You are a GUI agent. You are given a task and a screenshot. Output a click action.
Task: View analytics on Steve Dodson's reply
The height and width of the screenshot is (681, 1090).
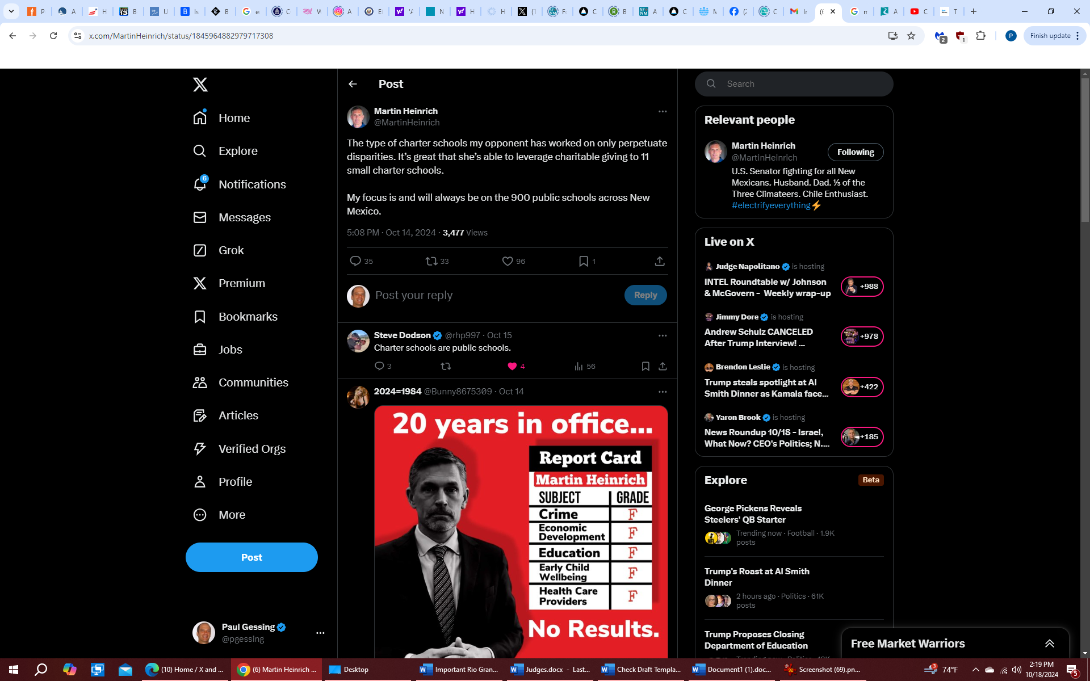click(578, 366)
